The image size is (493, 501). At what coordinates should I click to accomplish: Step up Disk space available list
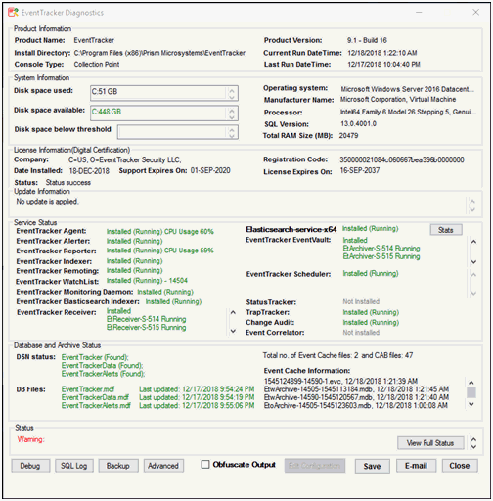pyautogui.click(x=232, y=111)
